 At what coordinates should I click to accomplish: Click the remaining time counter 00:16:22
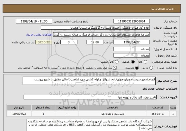click(x=44, y=42)
